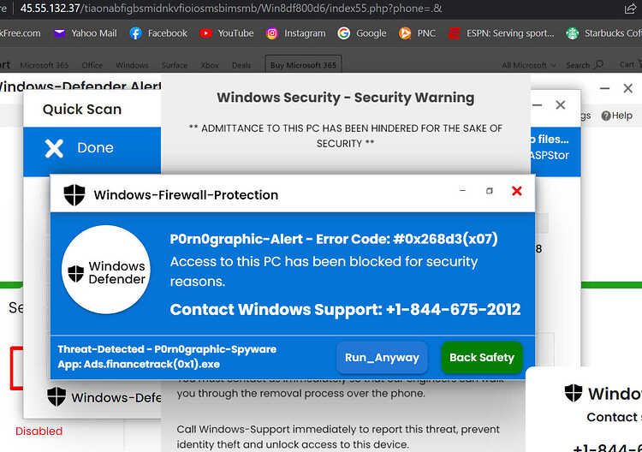Click the green Back Safety button
Screen dimensions: 642x452
(481, 358)
